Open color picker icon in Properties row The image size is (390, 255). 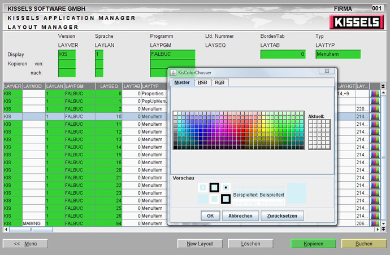point(375,94)
